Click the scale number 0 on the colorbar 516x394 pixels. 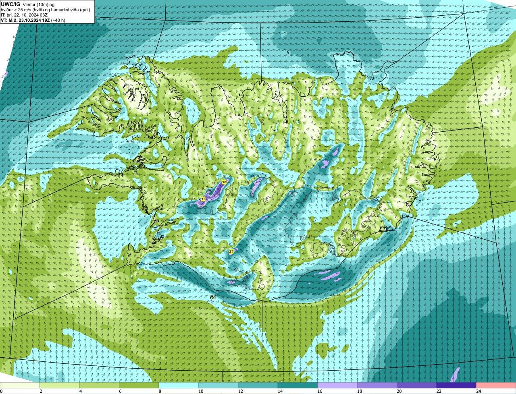click(x=2, y=391)
